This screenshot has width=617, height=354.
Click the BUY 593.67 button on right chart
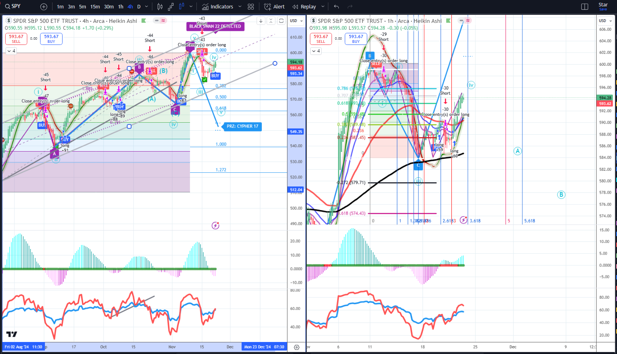[356, 39]
